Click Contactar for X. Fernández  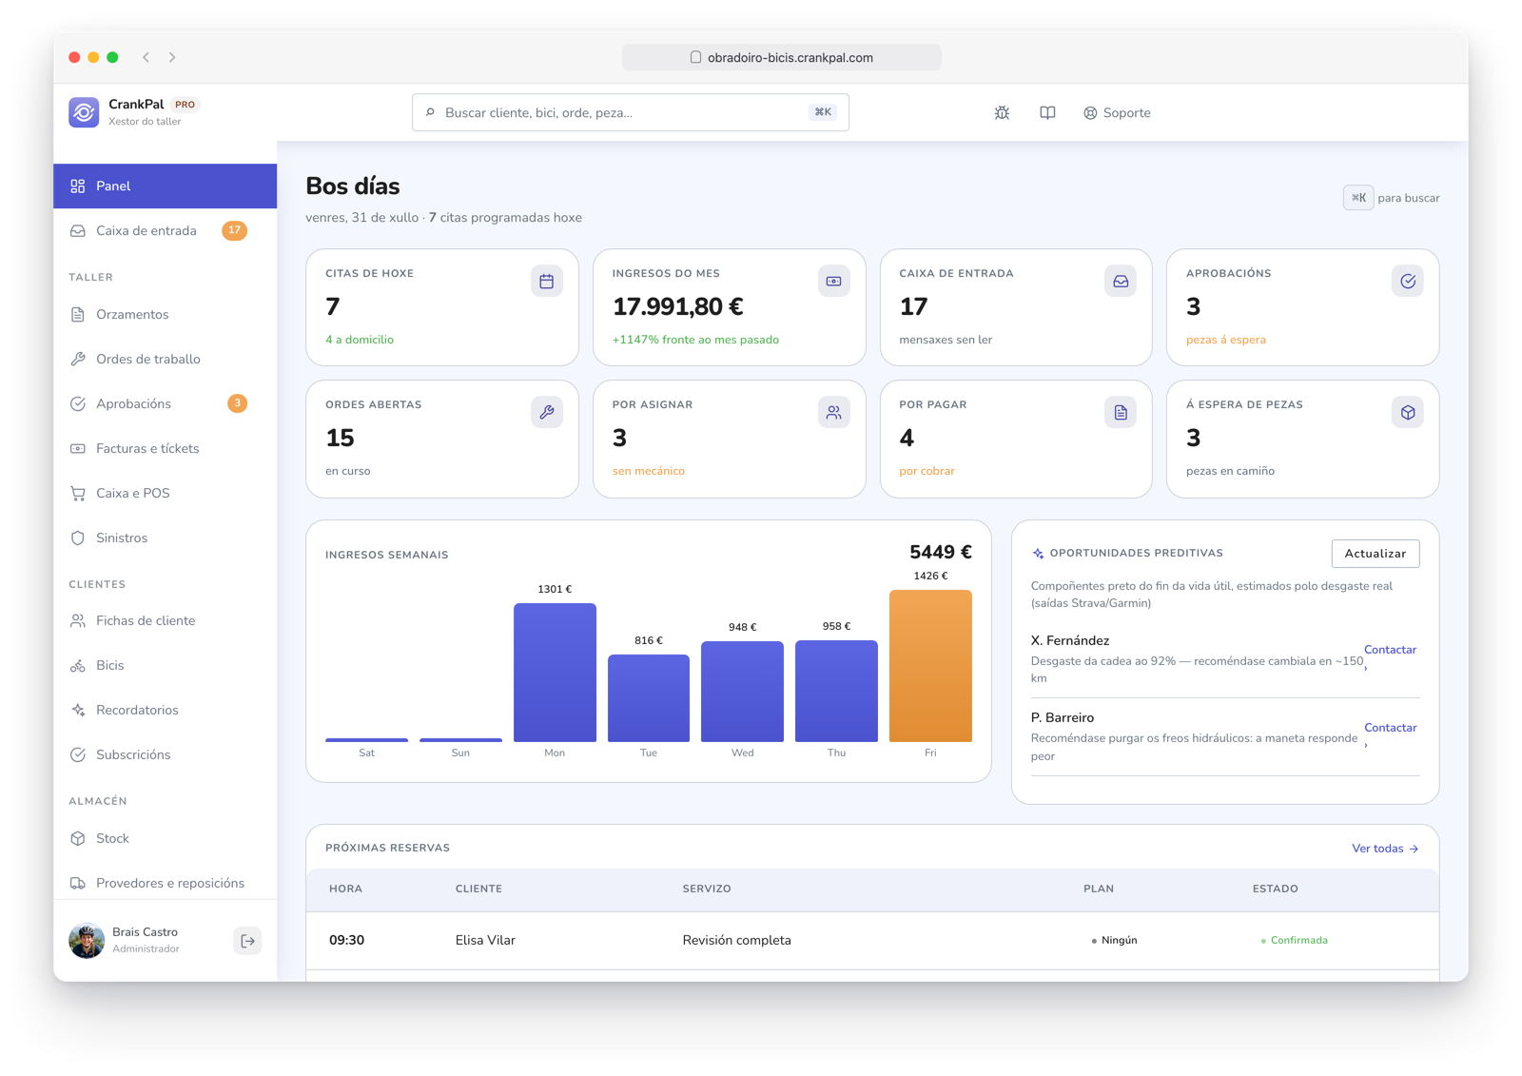point(1390,650)
